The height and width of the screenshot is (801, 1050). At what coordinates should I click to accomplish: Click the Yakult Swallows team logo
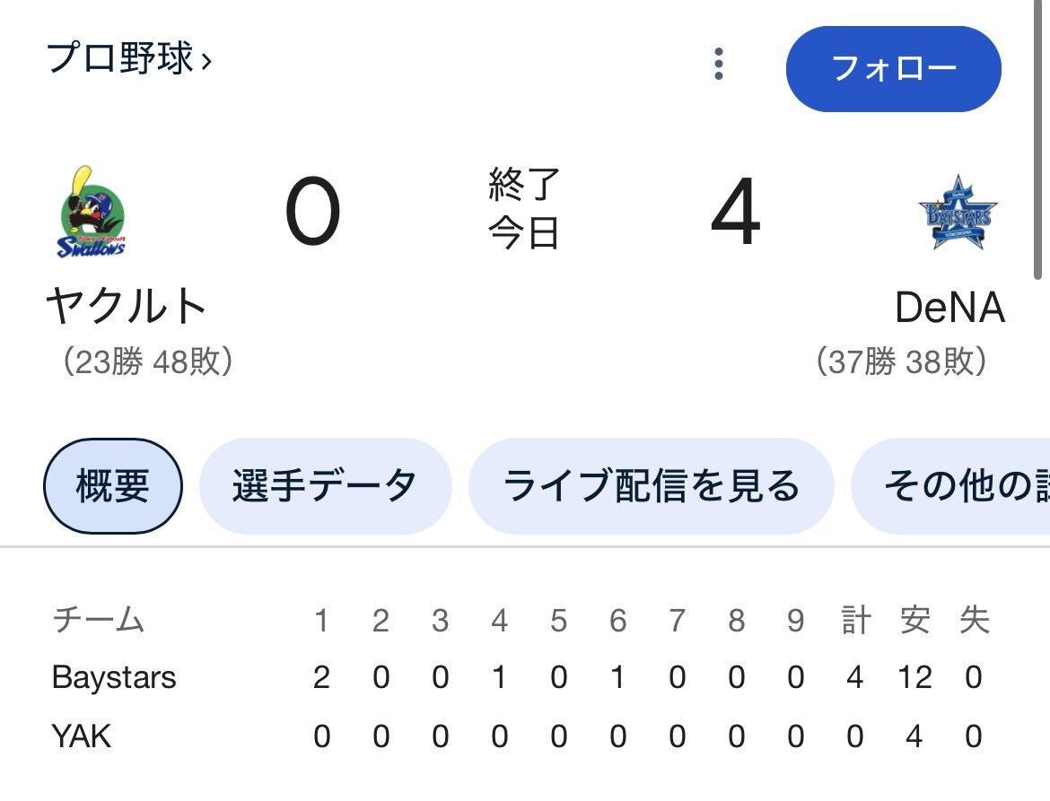[x=92, y=212]
